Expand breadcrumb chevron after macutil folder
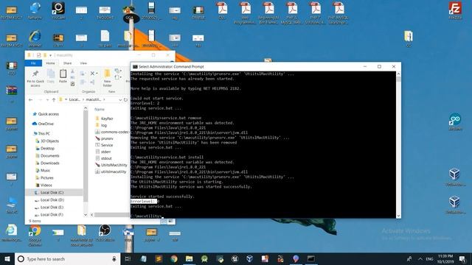Viewport: 472px width, 265px height. click(104, 99)
